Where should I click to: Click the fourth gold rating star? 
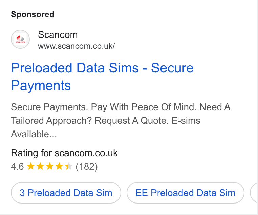coord(59,166)
